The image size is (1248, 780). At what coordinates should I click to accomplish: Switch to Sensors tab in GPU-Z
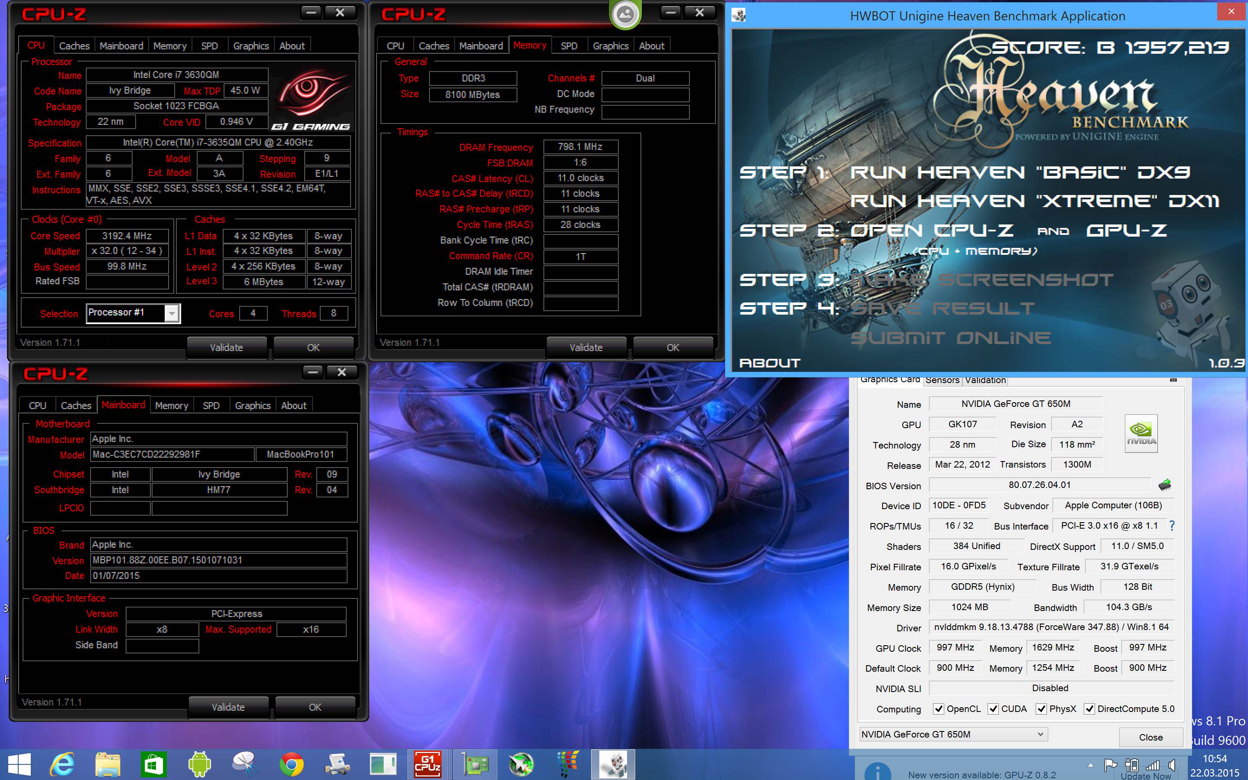coord(942,380)
